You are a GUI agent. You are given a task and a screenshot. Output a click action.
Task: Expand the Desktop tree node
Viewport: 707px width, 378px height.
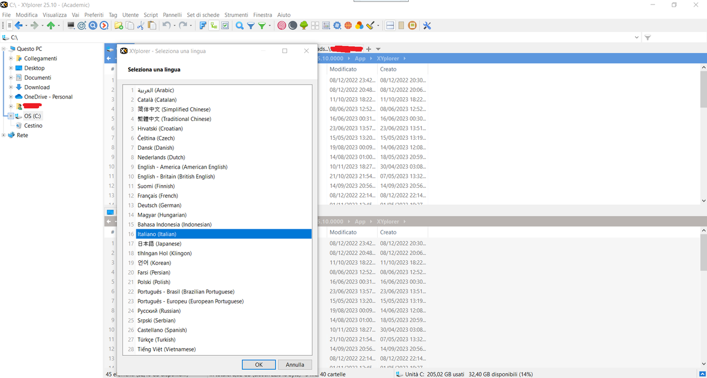coord(11,68)
